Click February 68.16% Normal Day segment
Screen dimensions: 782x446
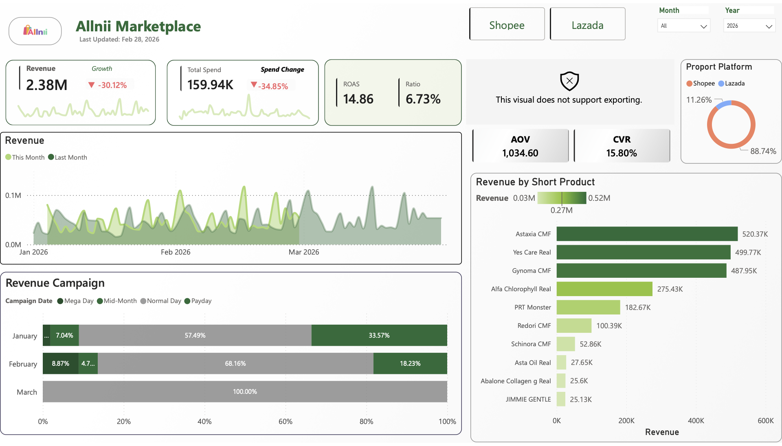235,363
